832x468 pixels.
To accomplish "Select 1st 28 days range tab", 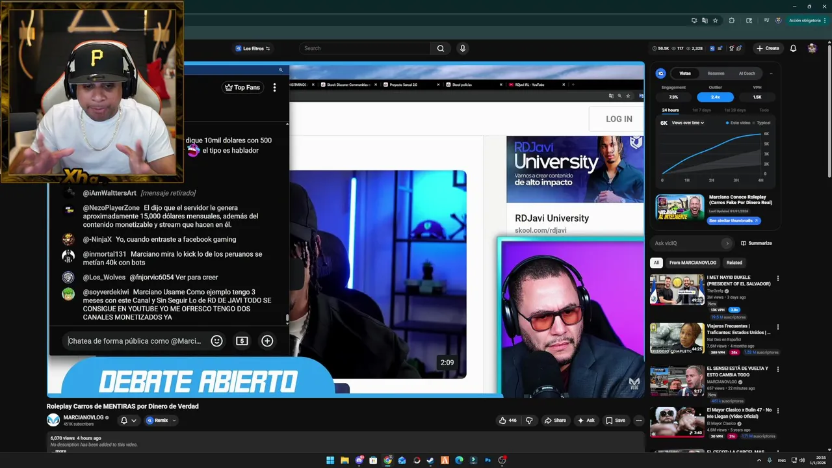I will (x=734, y=110).
